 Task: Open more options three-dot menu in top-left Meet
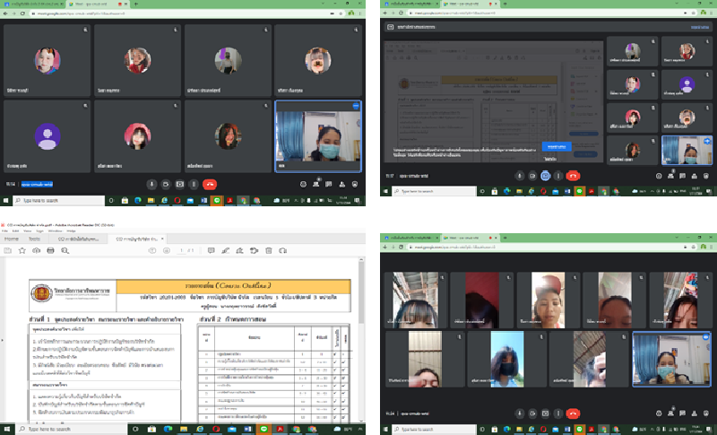(194, 183)
